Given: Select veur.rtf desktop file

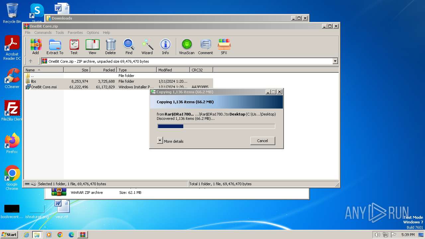Looking at the screenshot, I should pyautogui.click(x=62, y=209).
